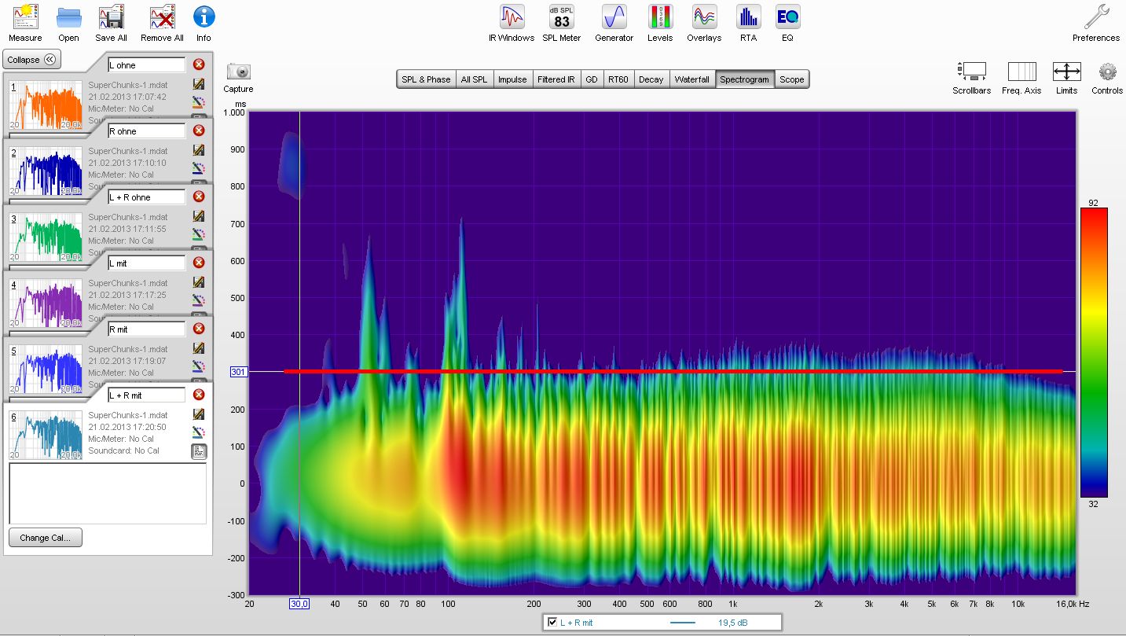This screenshot has width=1126, height=636.
Task: Switch to the SPL & Phase tab
Action: point(426,79)
